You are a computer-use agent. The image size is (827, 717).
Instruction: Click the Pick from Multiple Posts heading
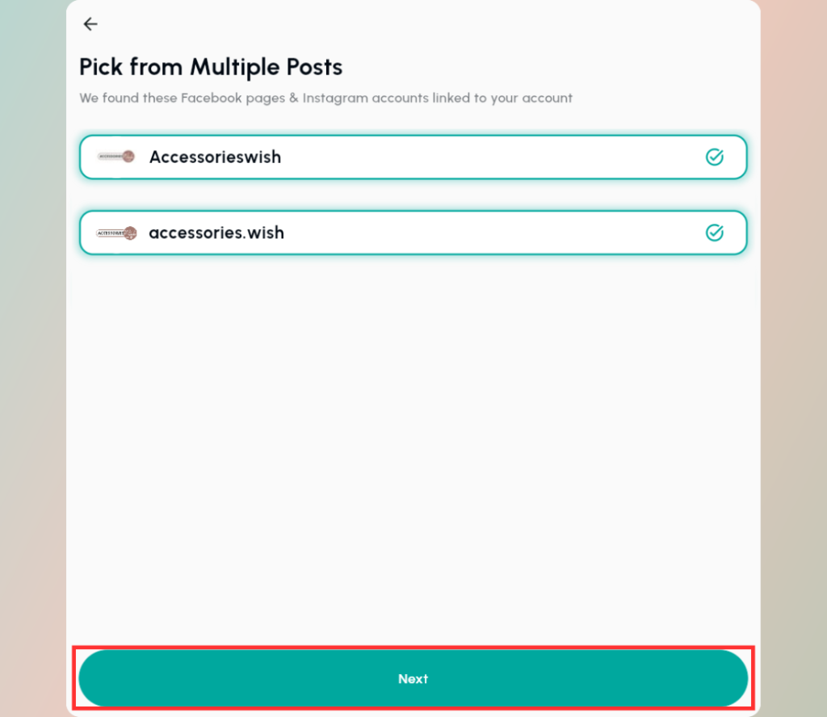[211, 66]
